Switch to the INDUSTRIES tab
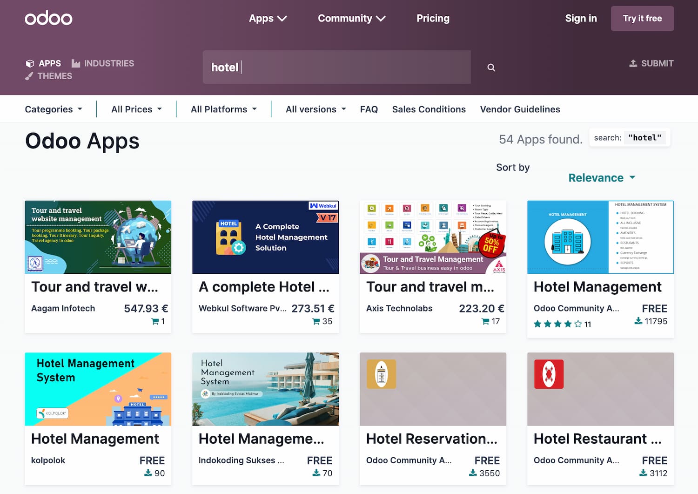The height and width of the screenshot is (494, 698). click(103, 63)
